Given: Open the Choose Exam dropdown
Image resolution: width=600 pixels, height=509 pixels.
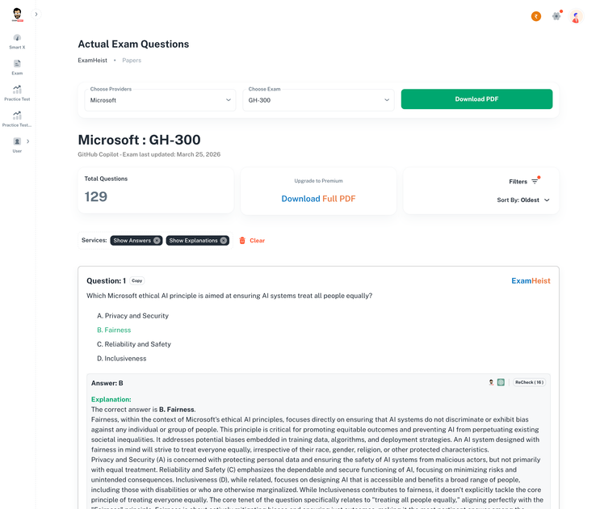Looking at the screenshot, I should coord(318,100).
